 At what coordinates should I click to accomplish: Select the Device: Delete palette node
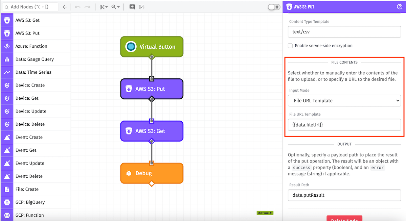coord(36,124)
